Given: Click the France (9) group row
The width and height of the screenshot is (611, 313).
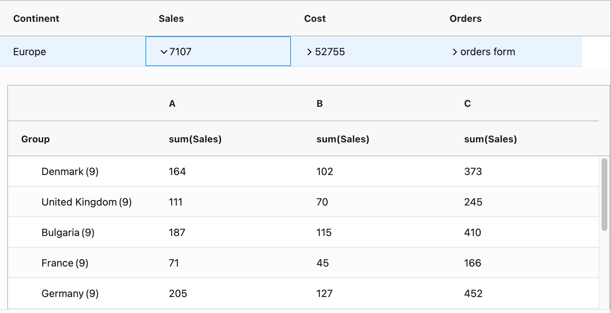Looking at the screenshot, I should [x=65, y=263].
